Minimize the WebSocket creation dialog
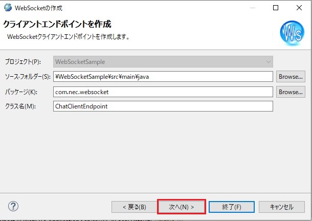 coord(253,8)
